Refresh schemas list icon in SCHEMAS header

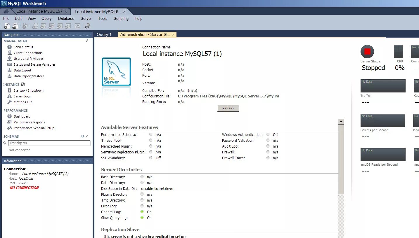83,136
